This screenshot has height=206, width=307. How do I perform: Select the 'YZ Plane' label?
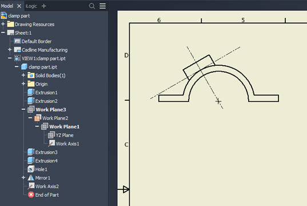65,135
